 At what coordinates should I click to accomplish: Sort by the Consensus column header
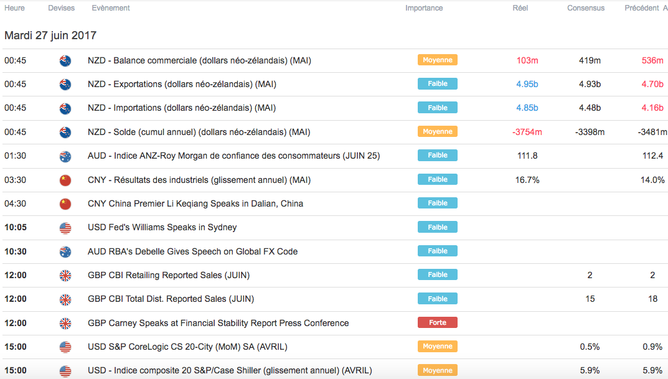tap(585, 8)
